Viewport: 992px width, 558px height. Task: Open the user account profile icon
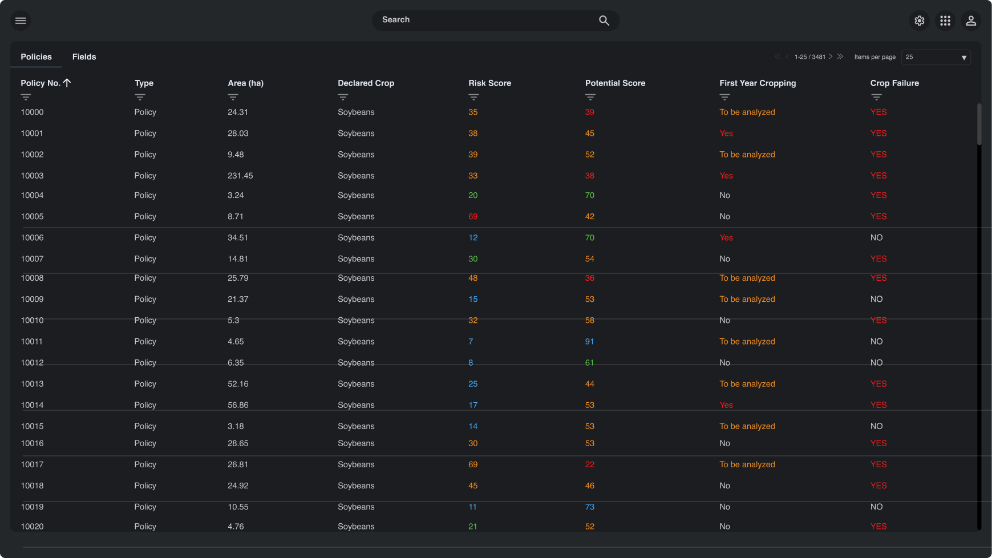click(x=971, y=21)
